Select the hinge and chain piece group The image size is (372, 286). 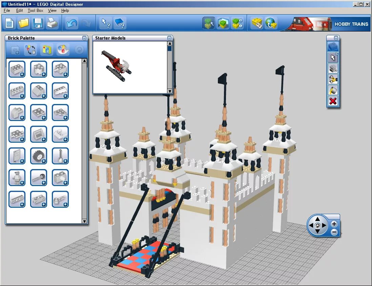(x=60, y=199)
